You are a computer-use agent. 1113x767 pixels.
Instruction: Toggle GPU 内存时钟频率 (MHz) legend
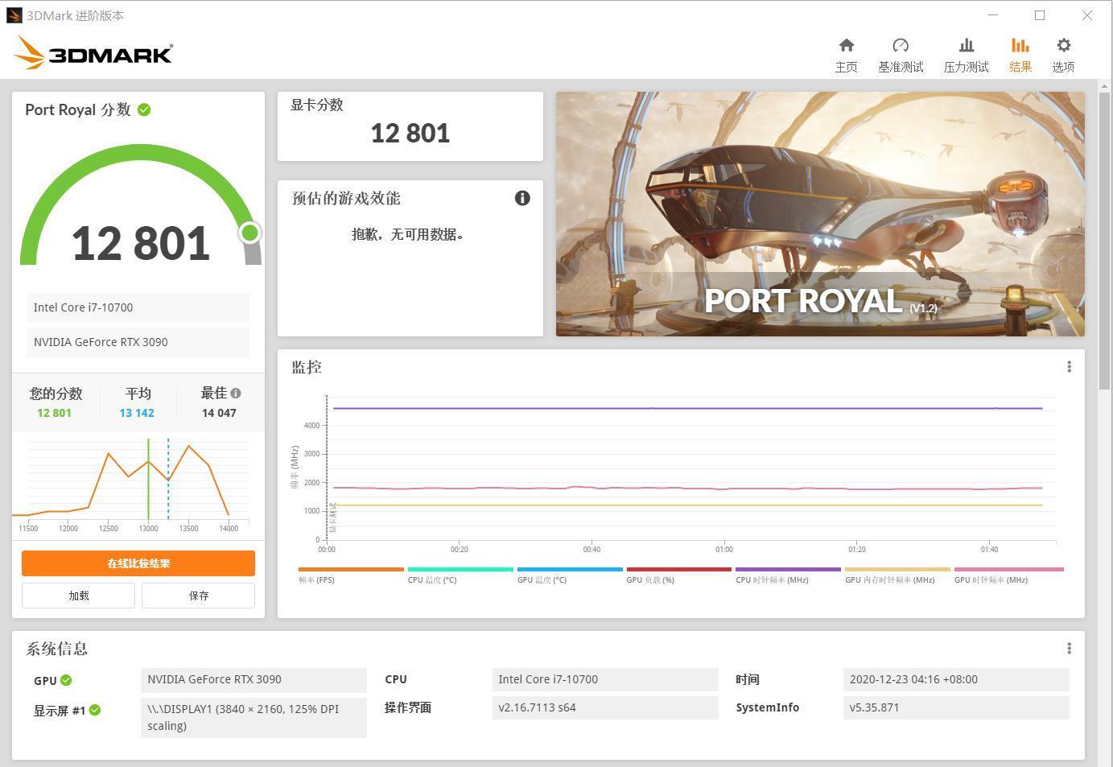897,575
